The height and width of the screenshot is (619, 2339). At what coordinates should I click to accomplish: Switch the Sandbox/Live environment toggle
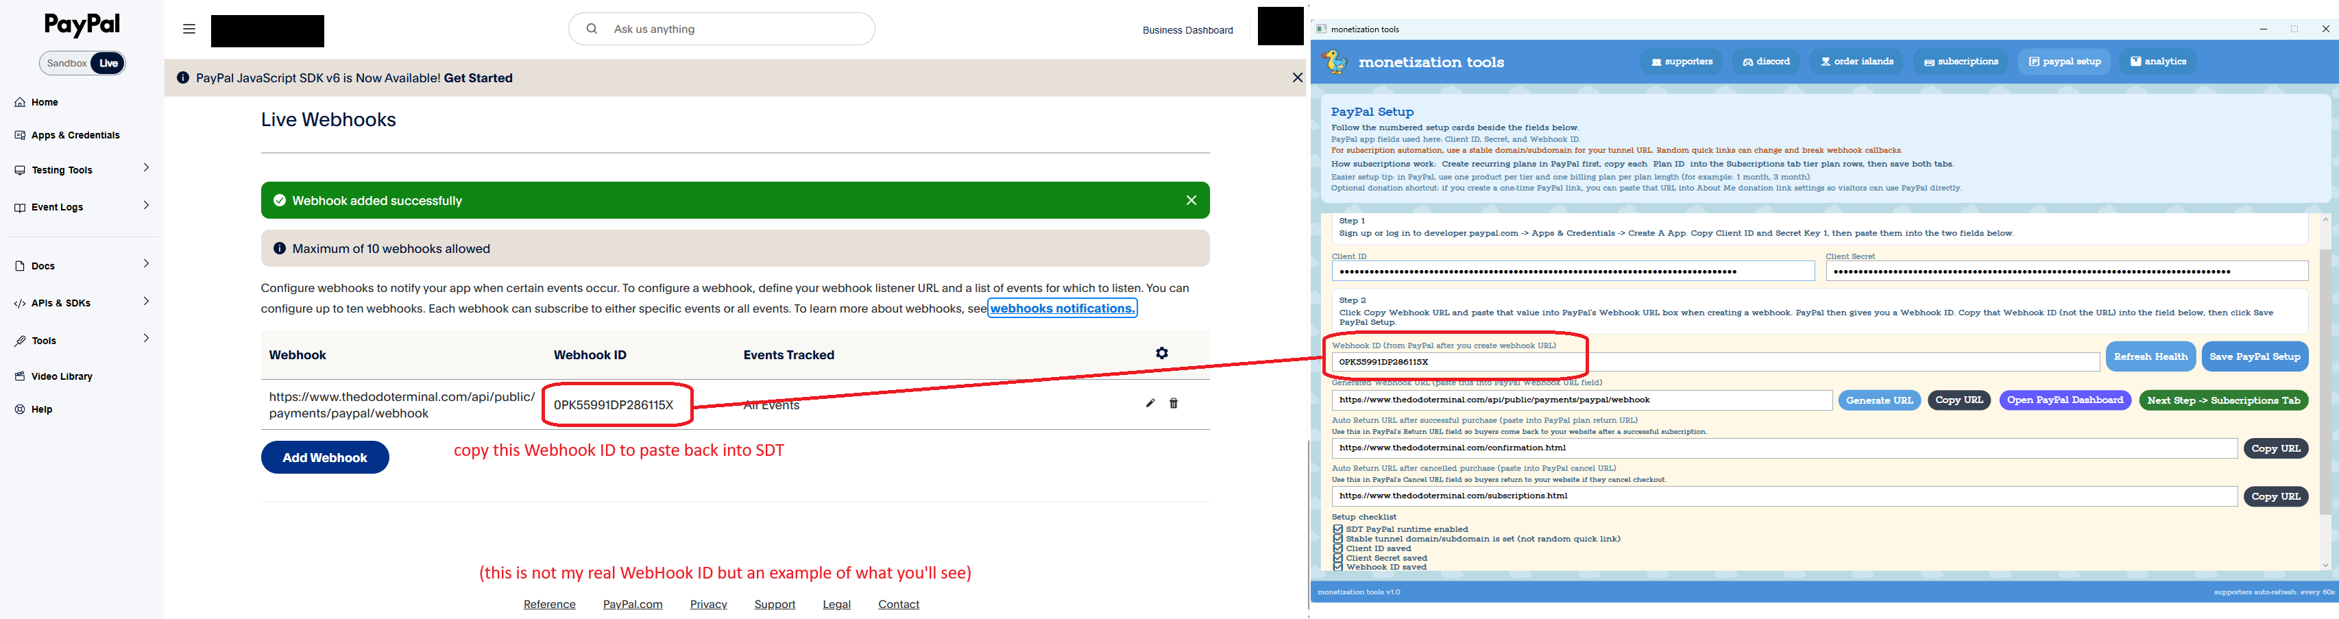coord(83,64)
